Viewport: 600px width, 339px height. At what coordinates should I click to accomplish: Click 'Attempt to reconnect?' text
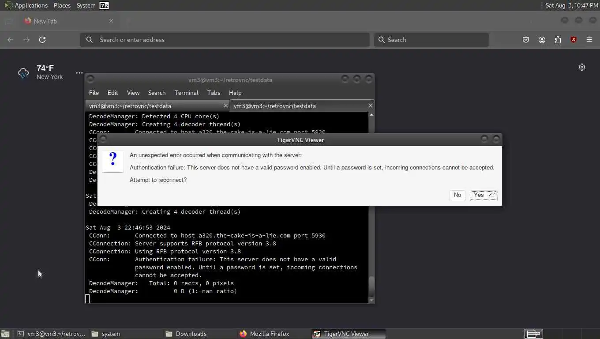(x=158, y=180)
